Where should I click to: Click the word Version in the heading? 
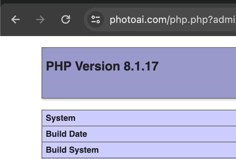click(x=97, y=66)
